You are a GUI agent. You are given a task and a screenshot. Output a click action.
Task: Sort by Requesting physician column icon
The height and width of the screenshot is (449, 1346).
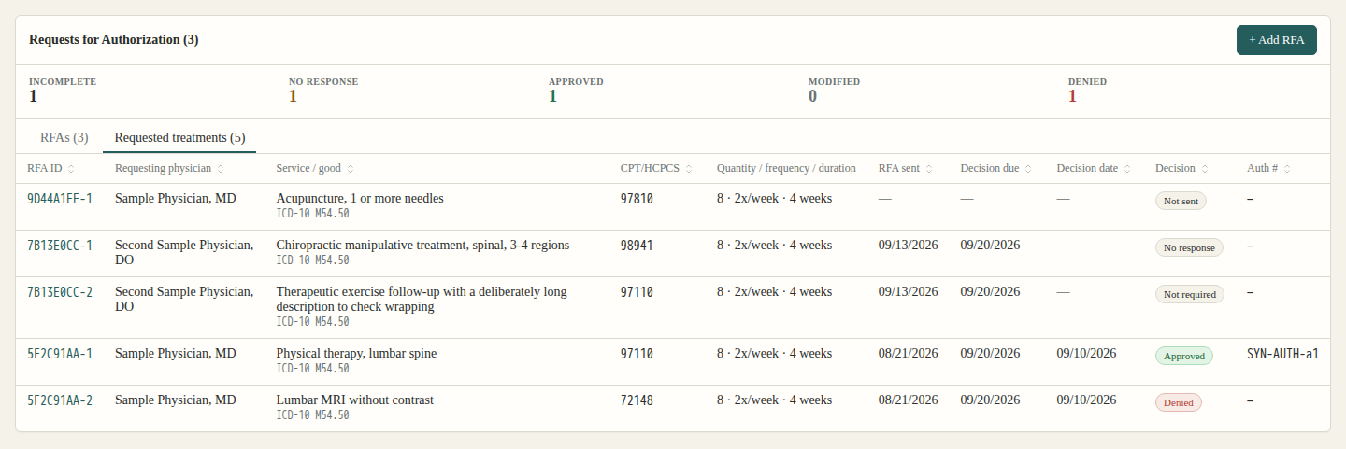pyautogui.click(x=221, y=169)
